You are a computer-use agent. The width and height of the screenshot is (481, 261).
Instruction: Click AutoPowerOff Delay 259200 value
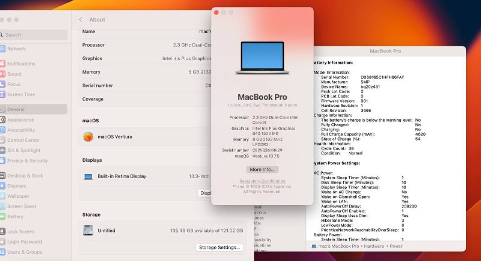(x=409, y=206)
